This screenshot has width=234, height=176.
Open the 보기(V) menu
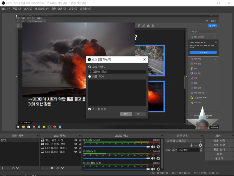coord(28,9)
